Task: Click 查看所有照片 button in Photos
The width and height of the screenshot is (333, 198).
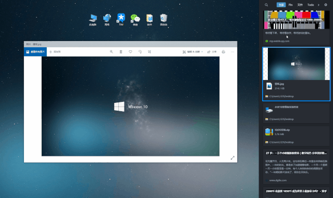Action: coord(35,52)
